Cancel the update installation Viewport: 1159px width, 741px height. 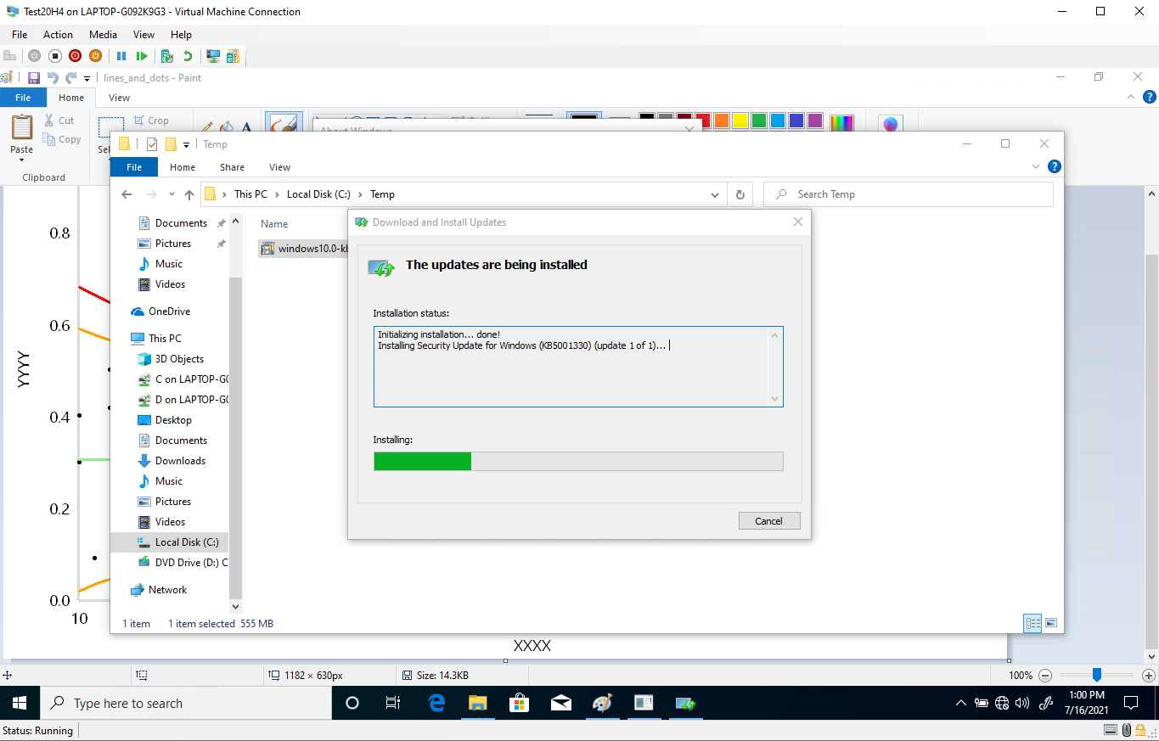tap(769, 521)
